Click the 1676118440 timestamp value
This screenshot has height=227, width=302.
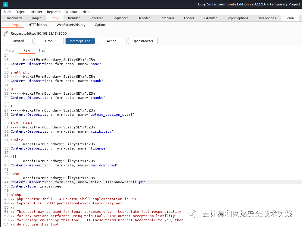pyautogui.click(x=21, y=123)
